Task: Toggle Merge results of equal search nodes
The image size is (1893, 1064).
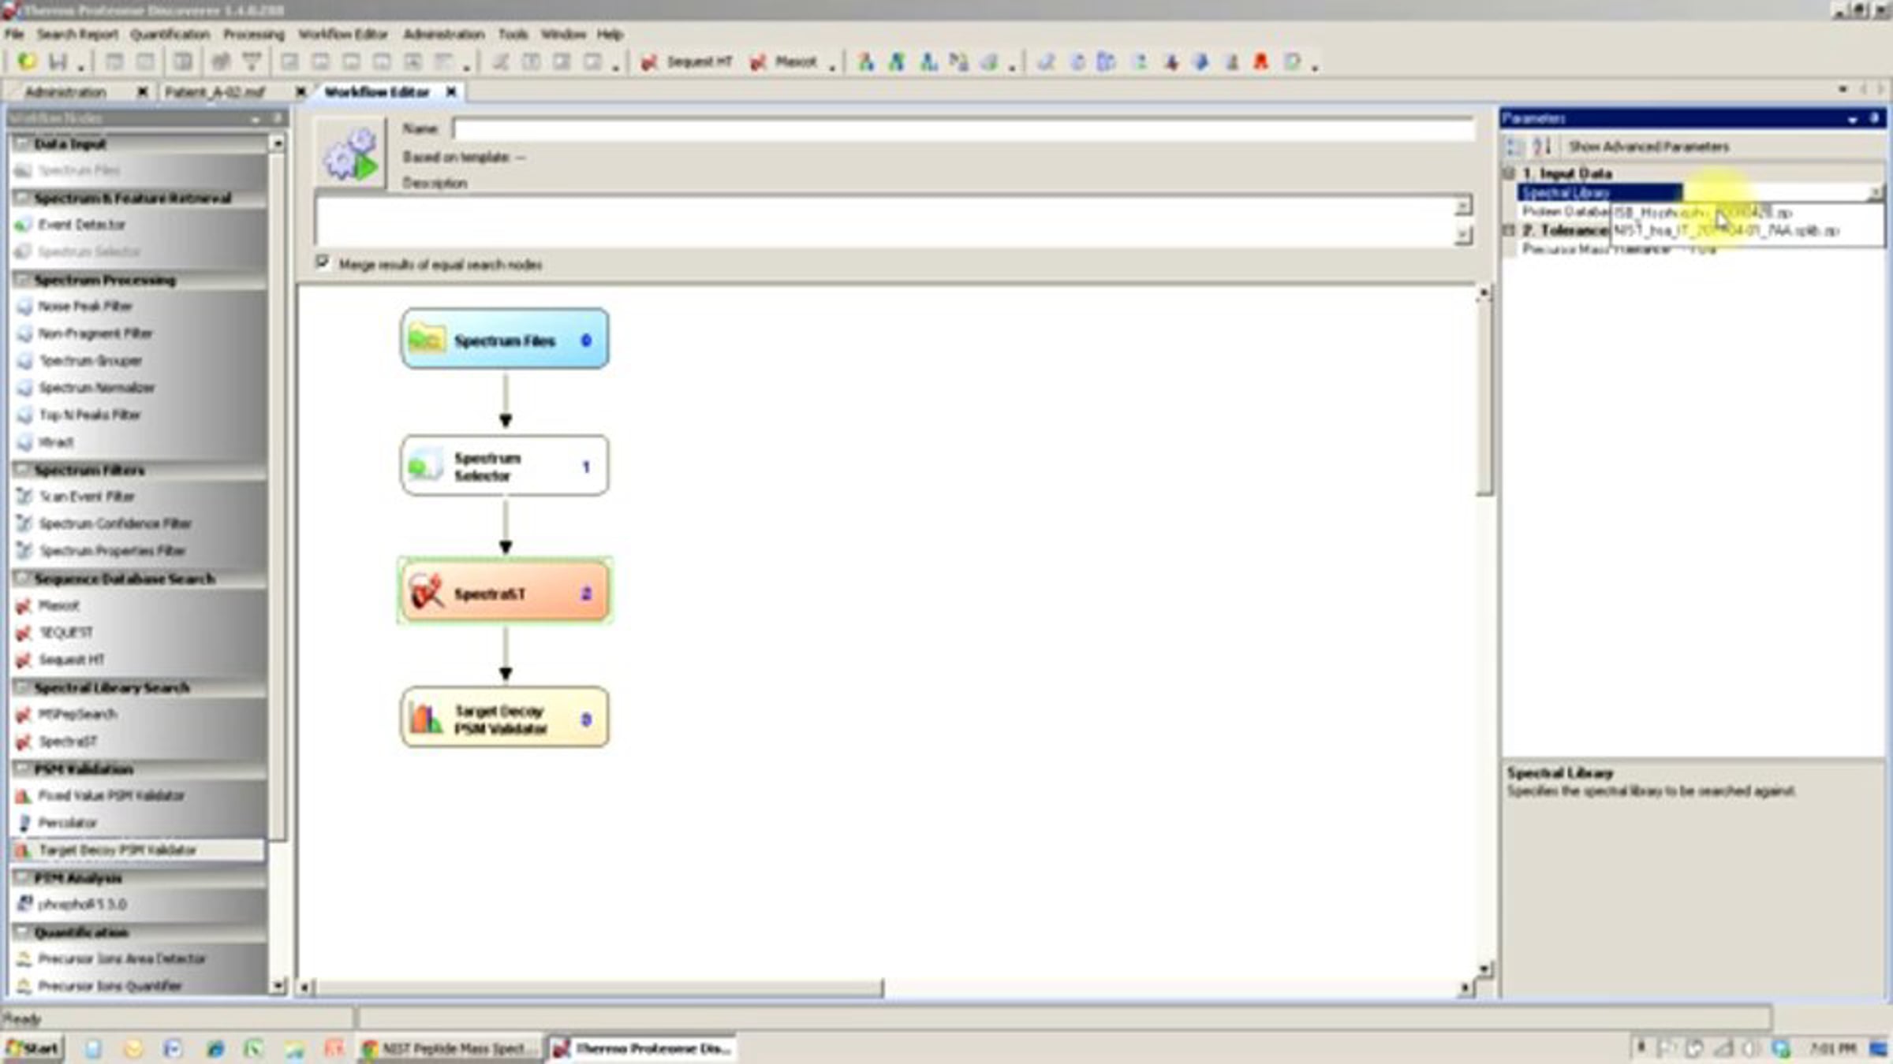Action: (x=323, y=262)
